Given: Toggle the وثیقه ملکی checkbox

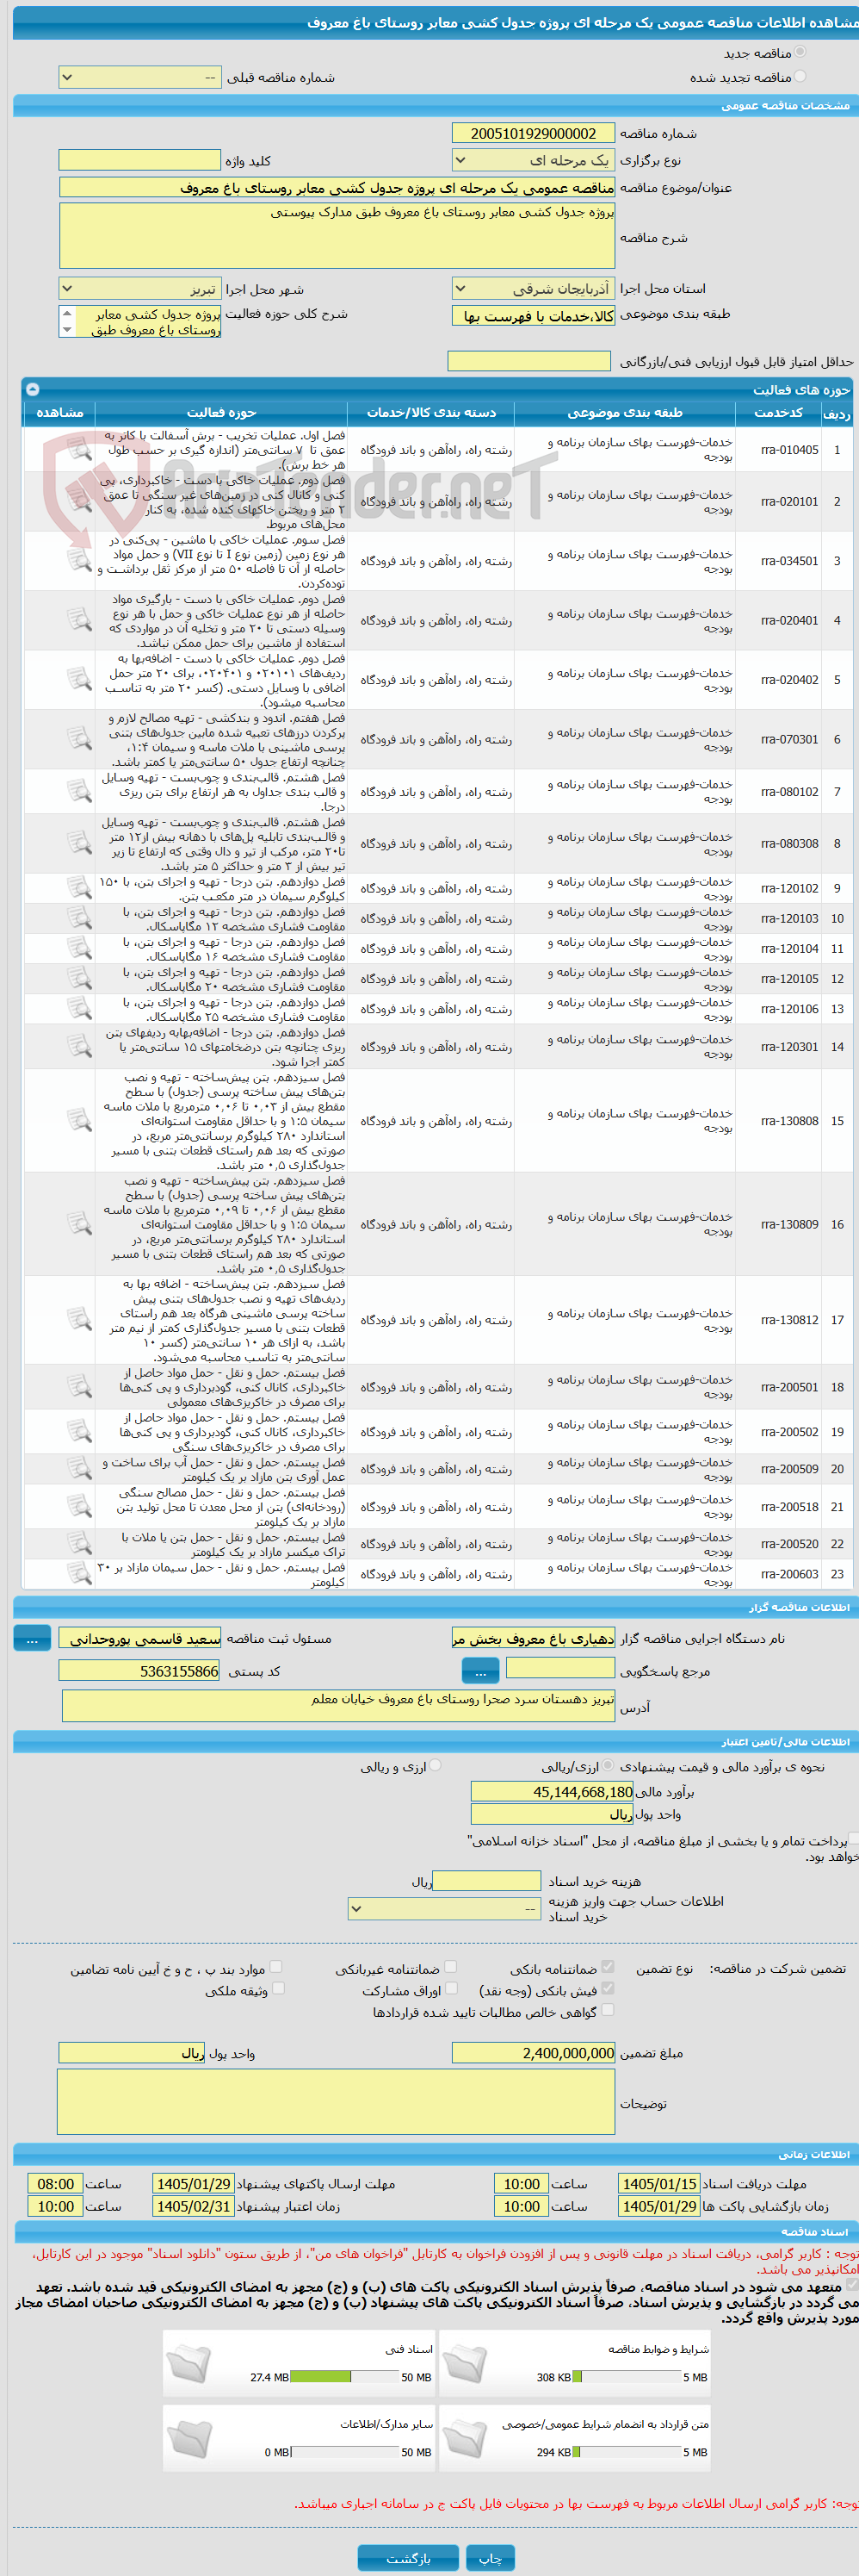Looking at the screenshot, I should point(278,1990).
